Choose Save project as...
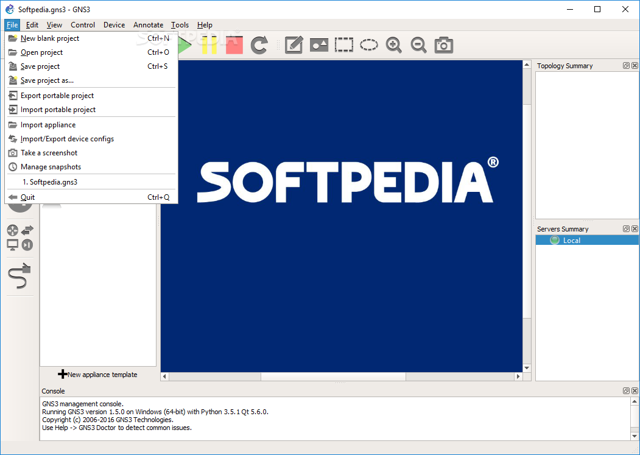 click(91, 80)
